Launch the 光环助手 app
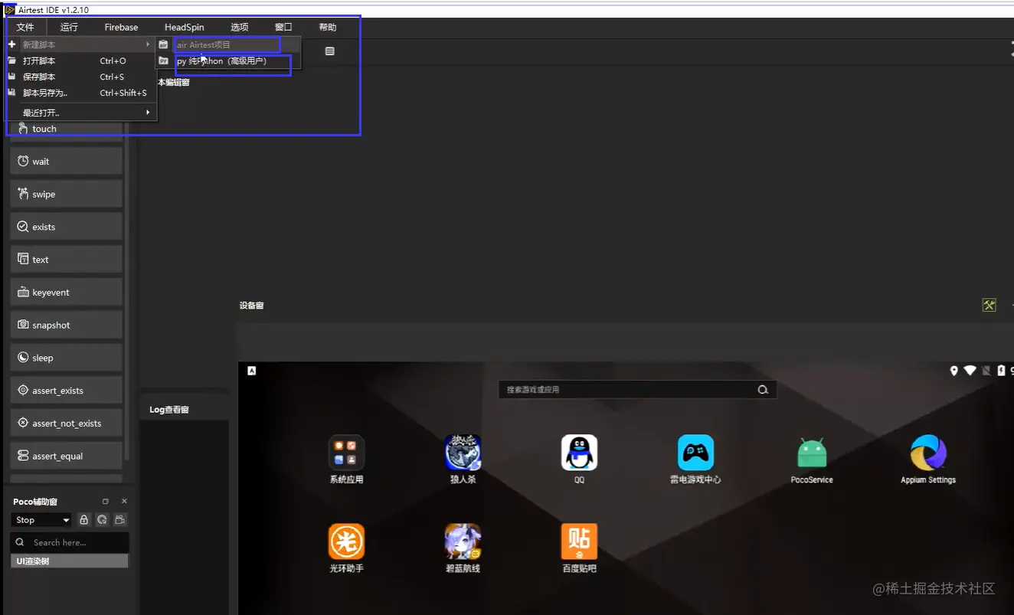Viewport: 1014px width, 615px height. pyautogui.click(x=346, y=542)
